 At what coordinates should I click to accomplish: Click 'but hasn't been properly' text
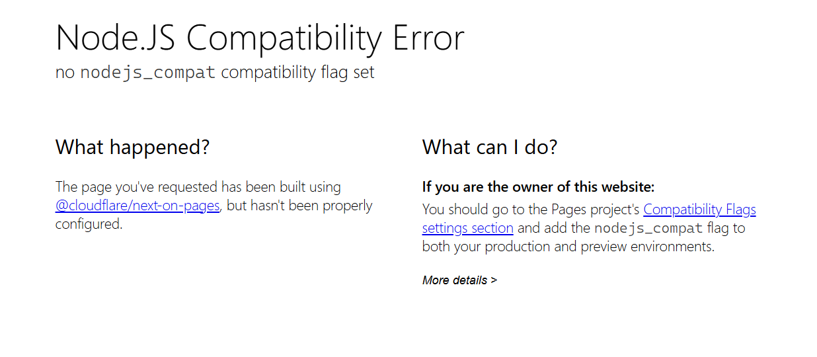click(x=299, y=206)
